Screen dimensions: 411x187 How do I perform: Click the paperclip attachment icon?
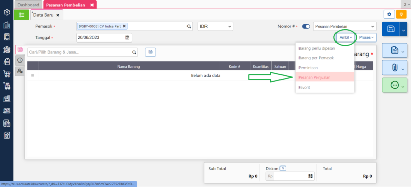pos(395,68)
